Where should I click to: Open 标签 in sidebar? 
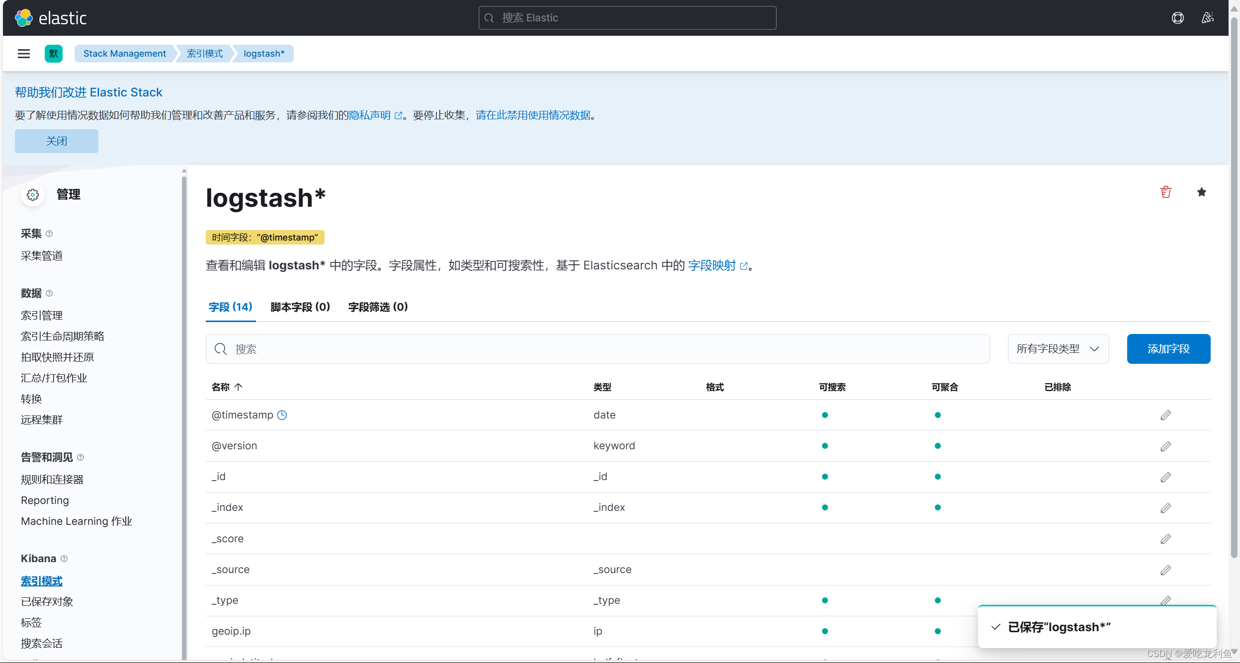pyautogui.click(x=31, y=623)
